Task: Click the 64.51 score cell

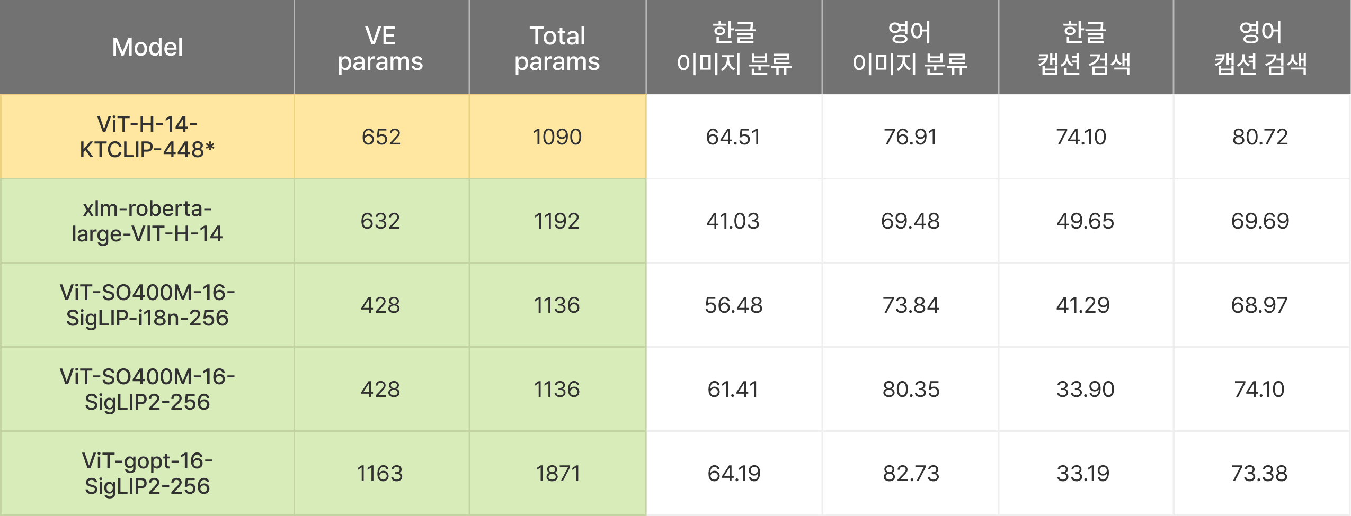Action: (x=734, y=137)
